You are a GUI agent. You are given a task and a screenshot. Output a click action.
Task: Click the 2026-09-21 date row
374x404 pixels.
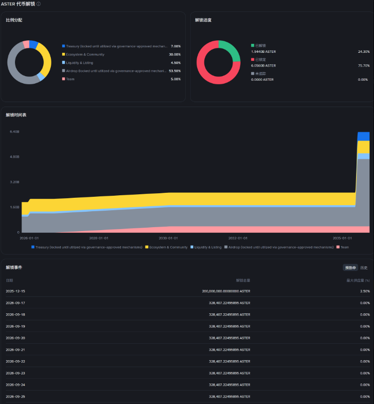click(188, 350)
